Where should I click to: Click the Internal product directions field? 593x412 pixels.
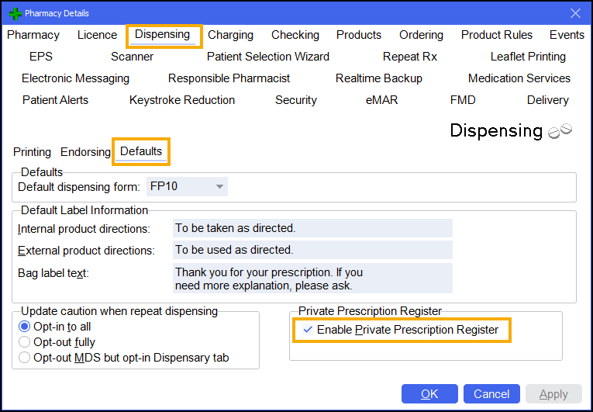(x=312, y=228)
